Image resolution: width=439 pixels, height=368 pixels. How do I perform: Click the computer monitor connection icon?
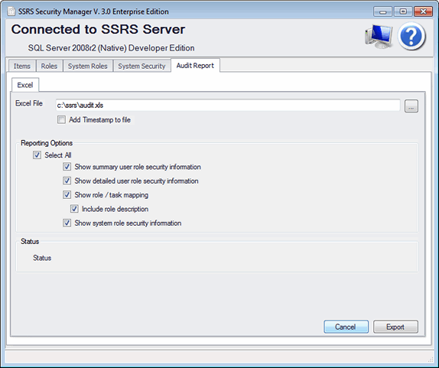pyautogui.click(x=379, y=36)
